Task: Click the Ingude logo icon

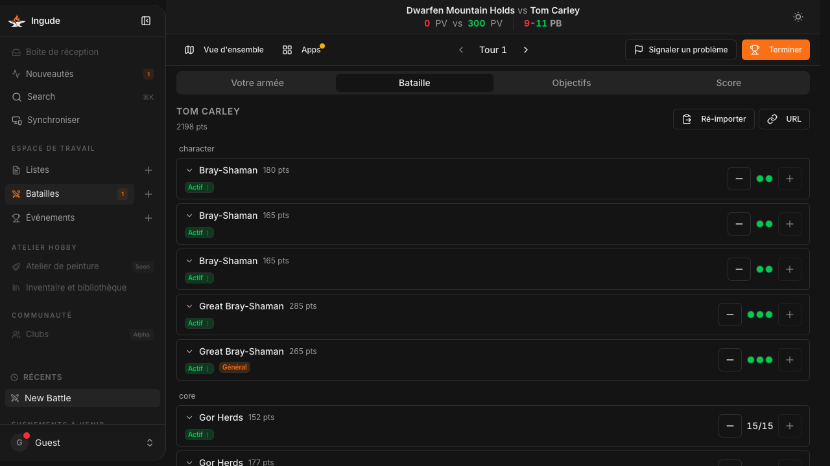Action: click(16, 21)
